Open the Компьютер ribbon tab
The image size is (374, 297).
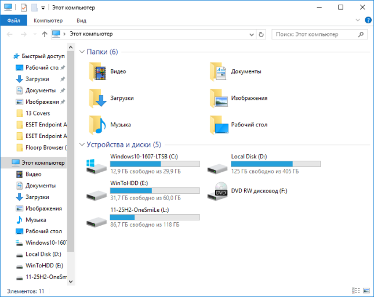click(48, 20)
